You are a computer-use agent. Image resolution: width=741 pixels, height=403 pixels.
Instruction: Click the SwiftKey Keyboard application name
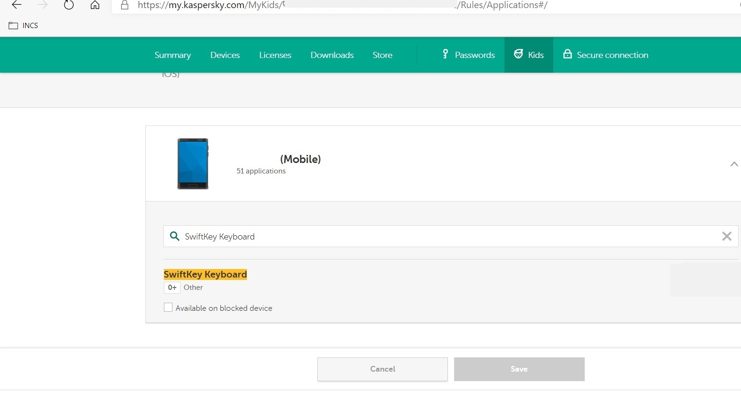coord(205,274)
